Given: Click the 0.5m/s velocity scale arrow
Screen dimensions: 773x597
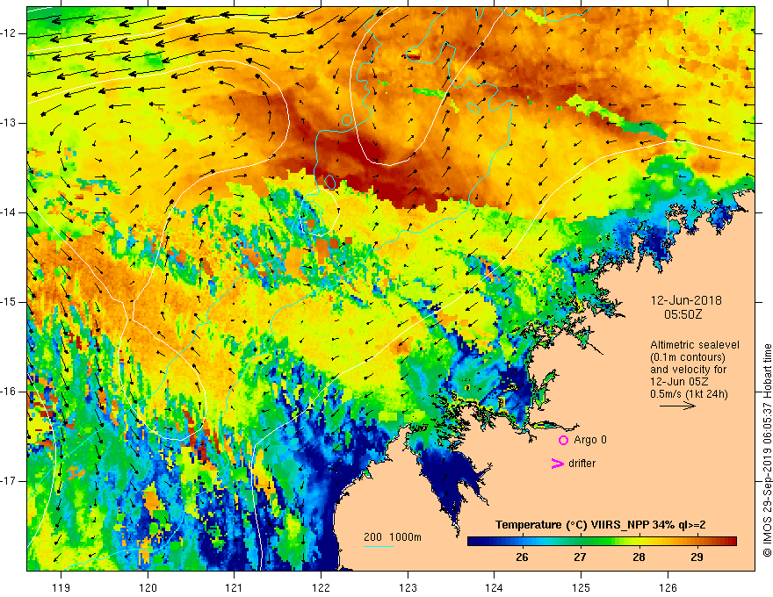Looking at the screenshot, I should point(677,406).
